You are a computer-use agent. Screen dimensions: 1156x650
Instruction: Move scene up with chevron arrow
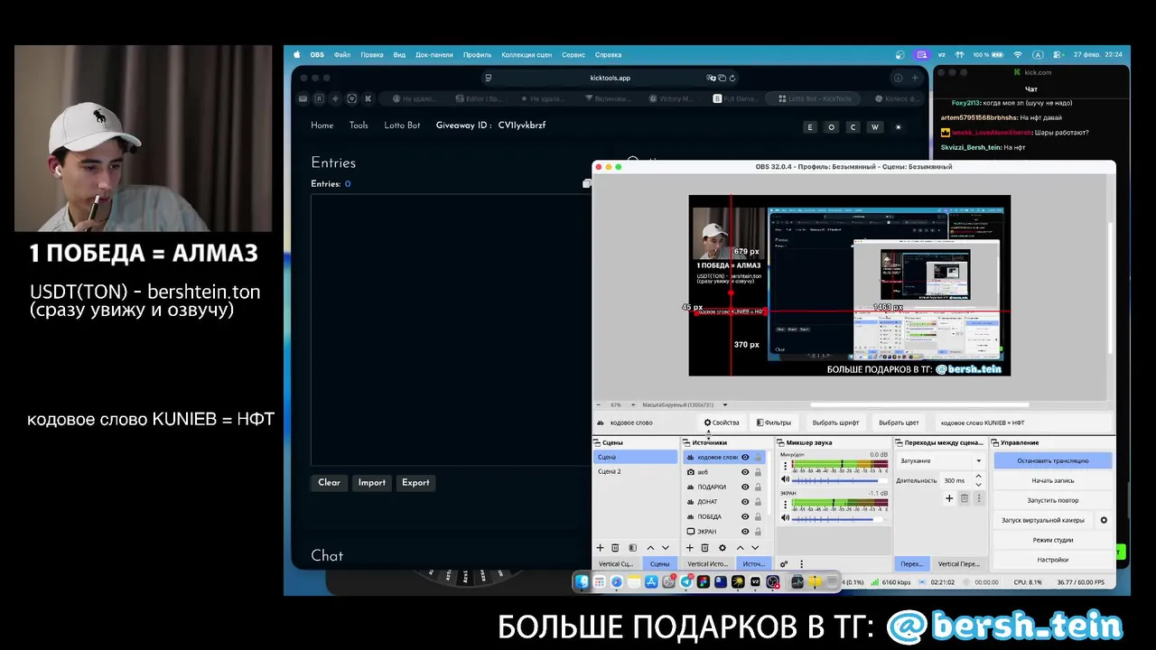pos(650,548)
